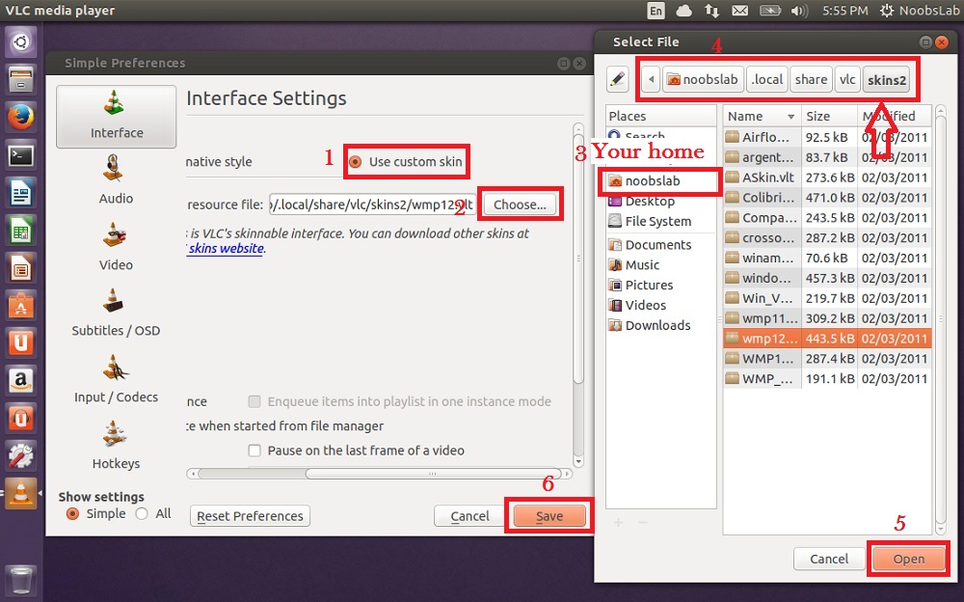This screenshot has width=964, height=602.
Task: Open the Video preferences category
Action: (117, 246)
